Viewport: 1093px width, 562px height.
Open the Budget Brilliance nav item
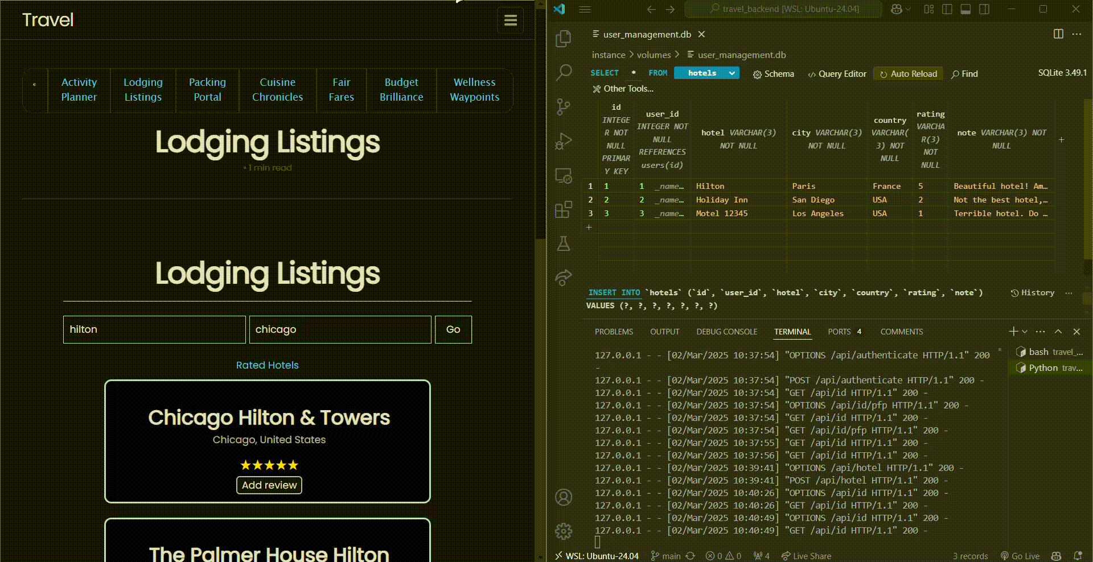tap(401, 90)
